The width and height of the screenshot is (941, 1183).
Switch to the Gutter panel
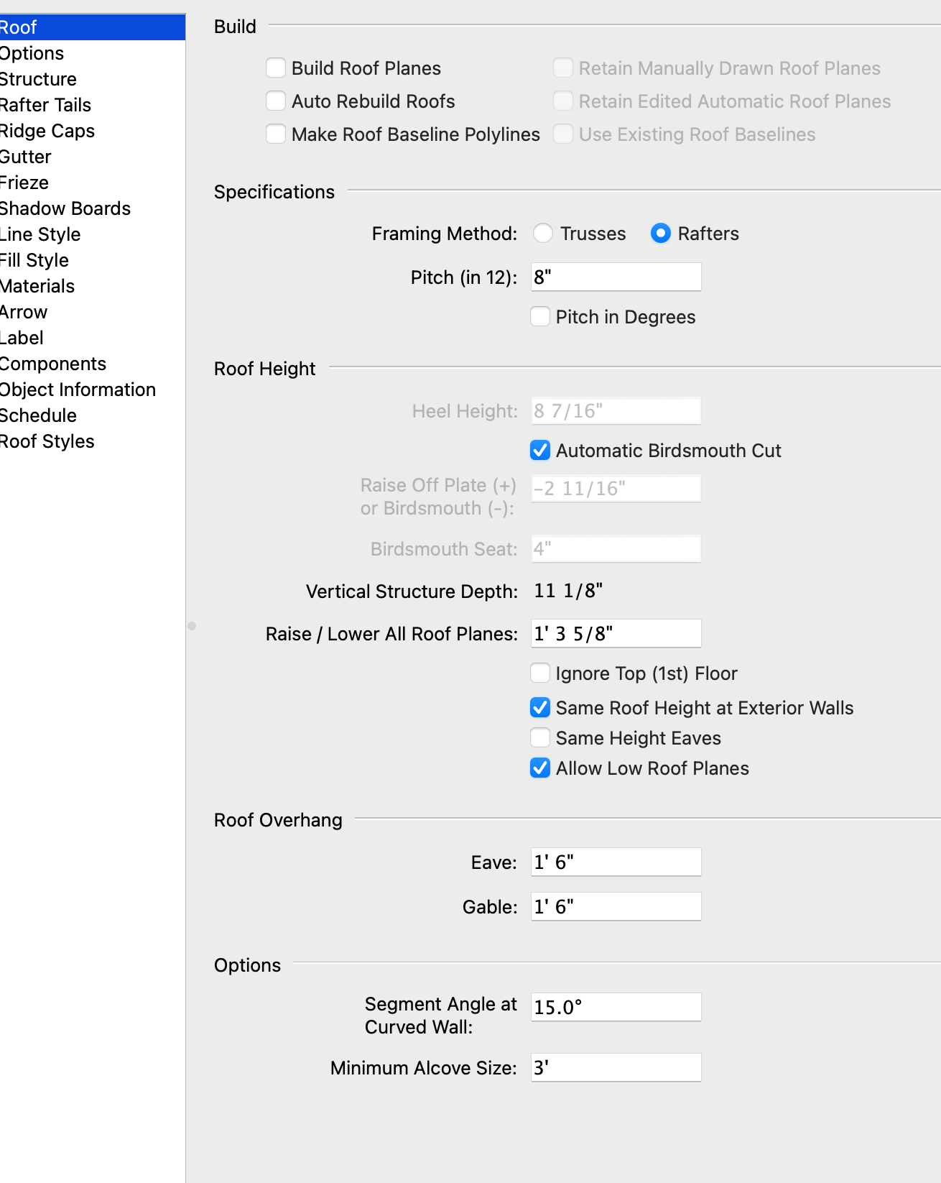tap(26, 157)
